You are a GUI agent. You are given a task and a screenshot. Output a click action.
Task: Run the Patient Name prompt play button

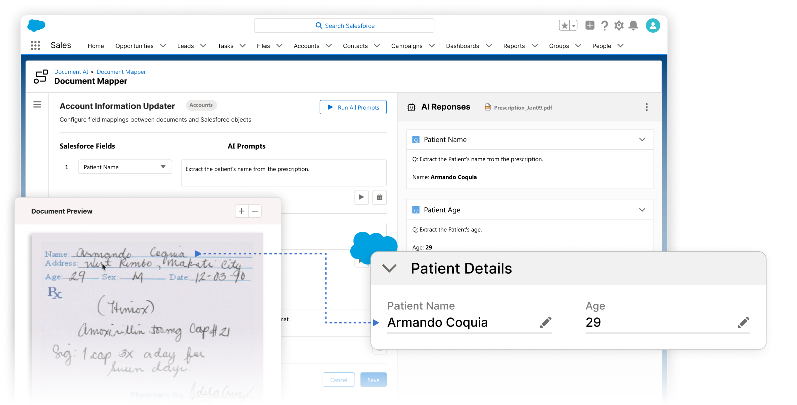[361, 197]
